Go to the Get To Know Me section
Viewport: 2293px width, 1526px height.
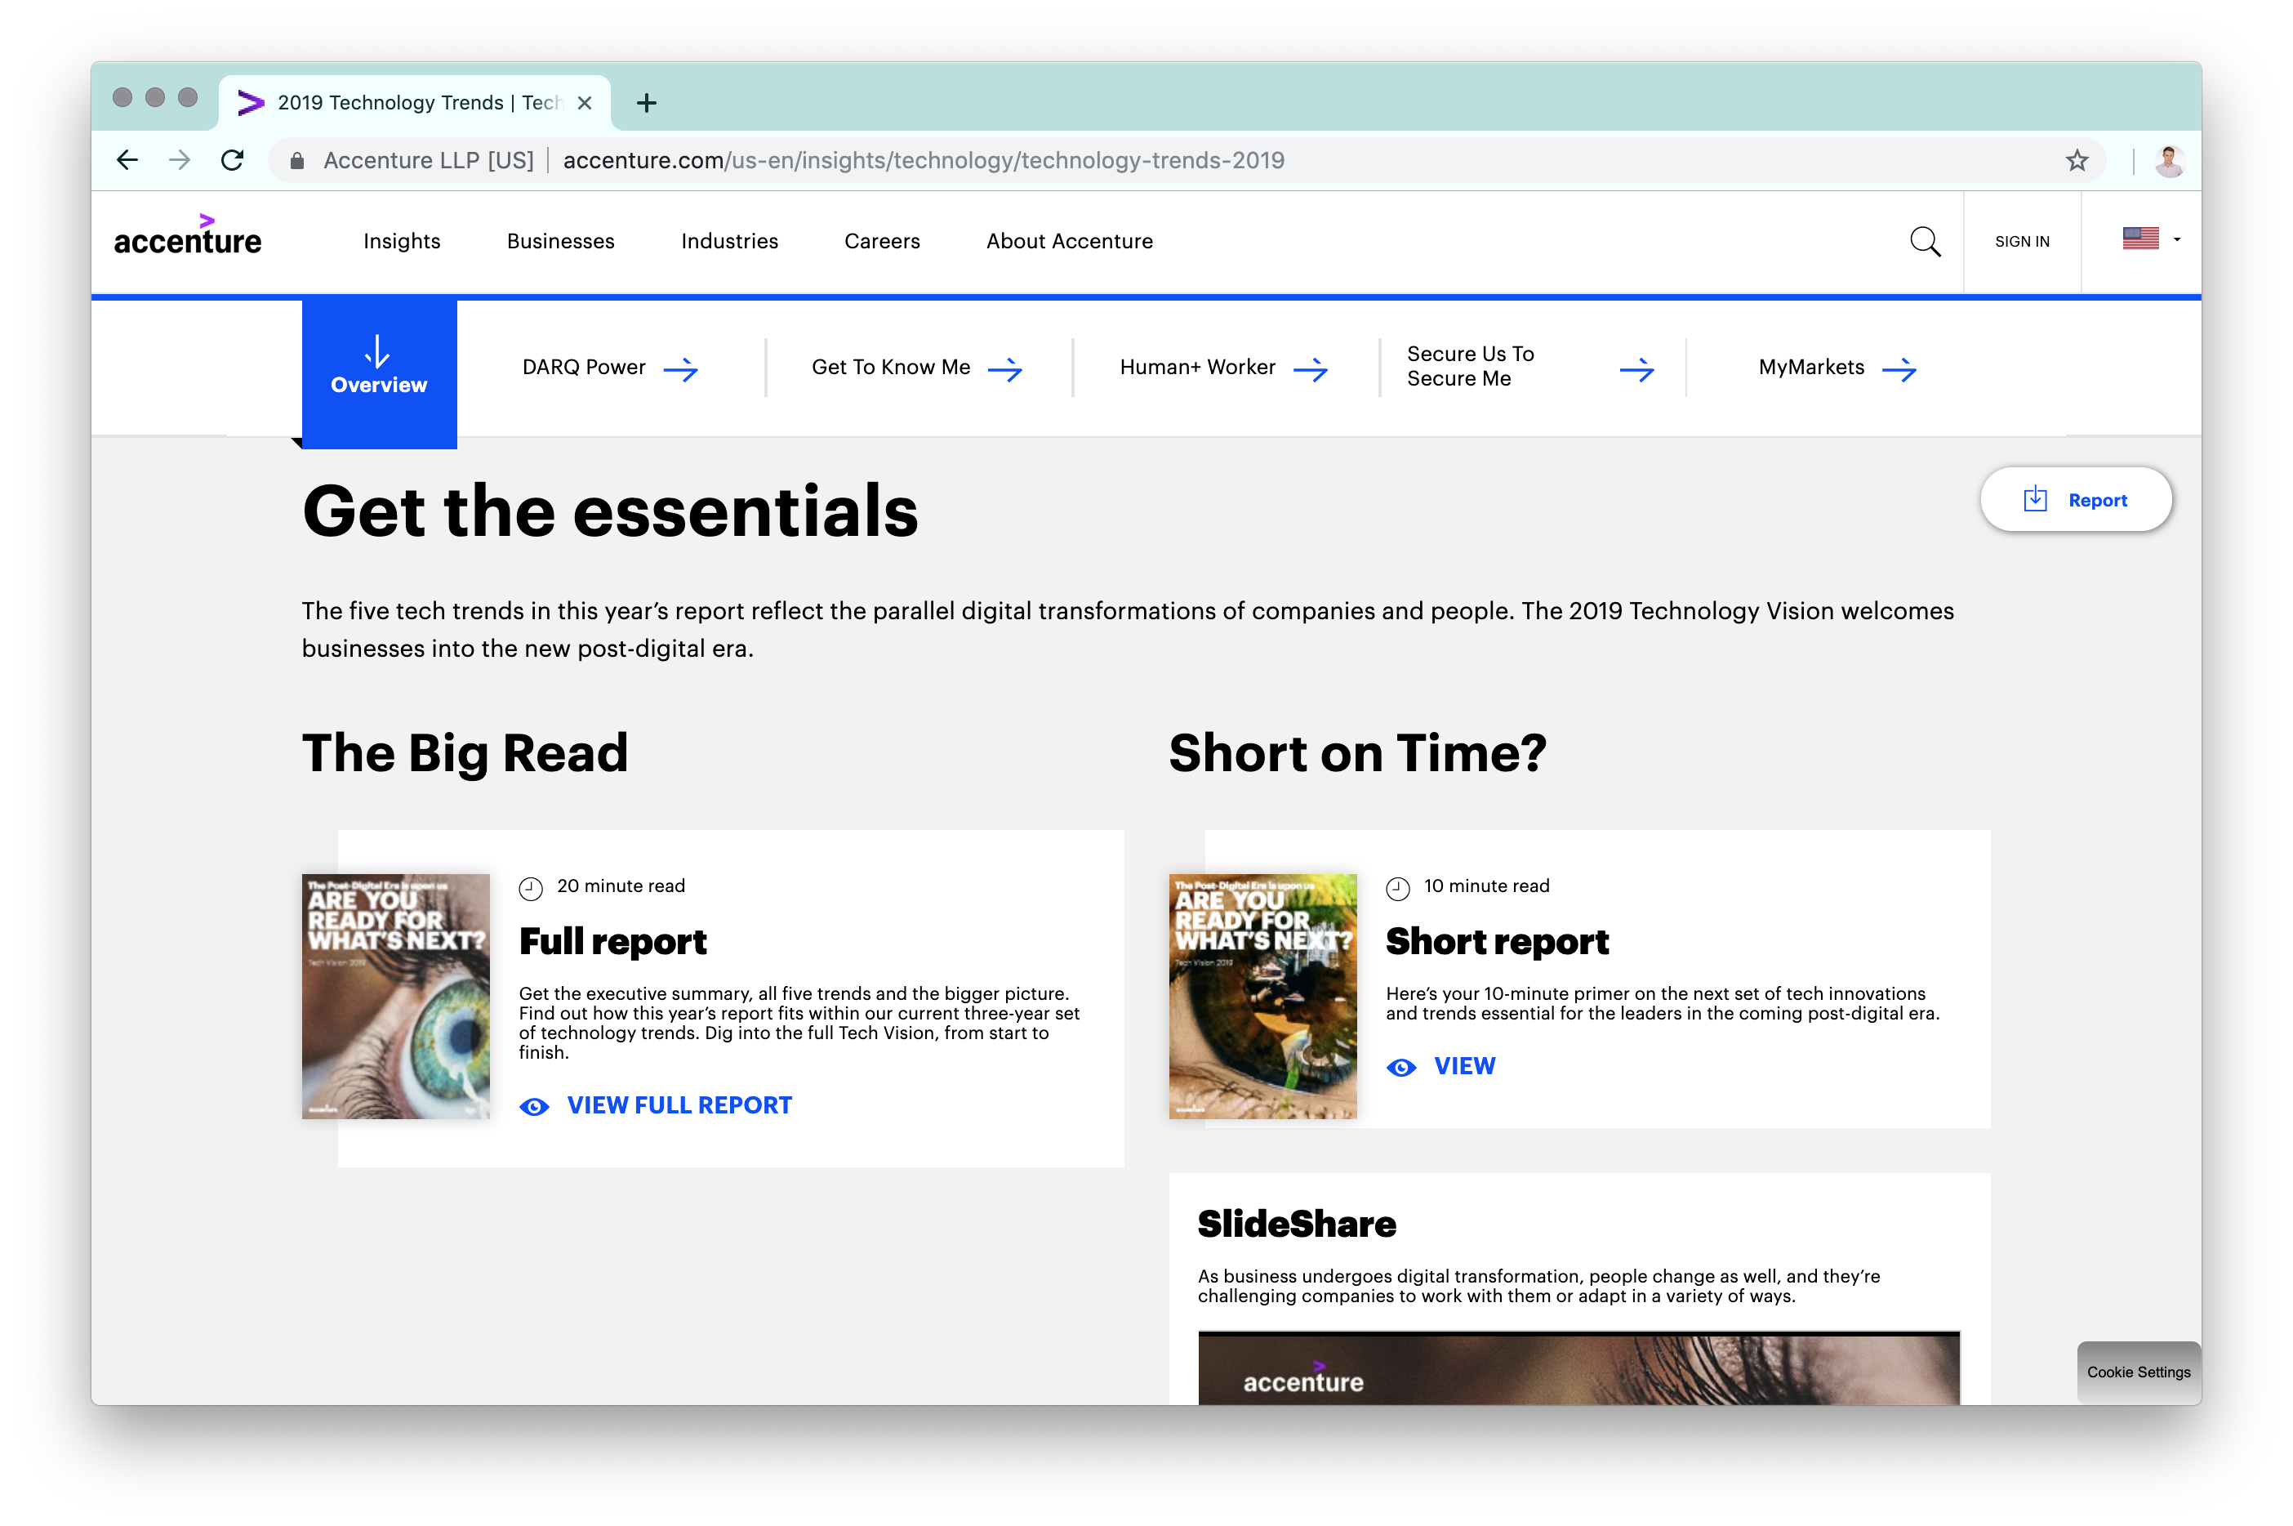[x=890, y=367]
